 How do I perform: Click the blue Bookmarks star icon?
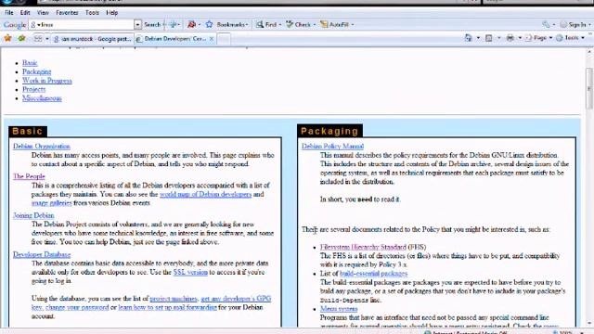click(x=209, y=24)
